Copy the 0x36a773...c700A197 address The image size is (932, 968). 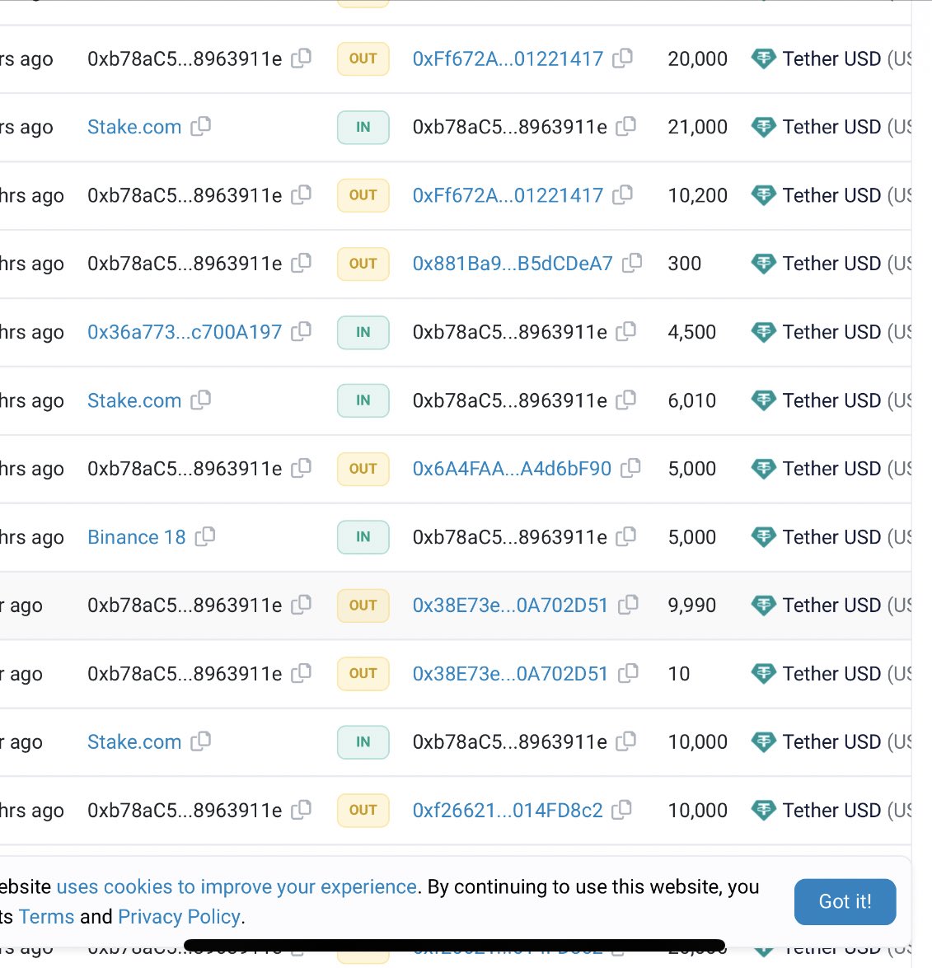[301, 331]
